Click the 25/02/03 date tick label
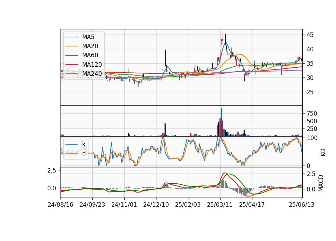The width and height of the screenshot is (336, 241). pos(188,205)
